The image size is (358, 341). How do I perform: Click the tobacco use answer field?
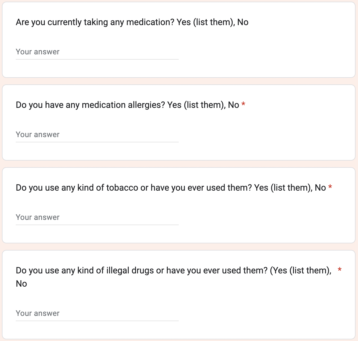pyautogui.click(x=97, y=217)
